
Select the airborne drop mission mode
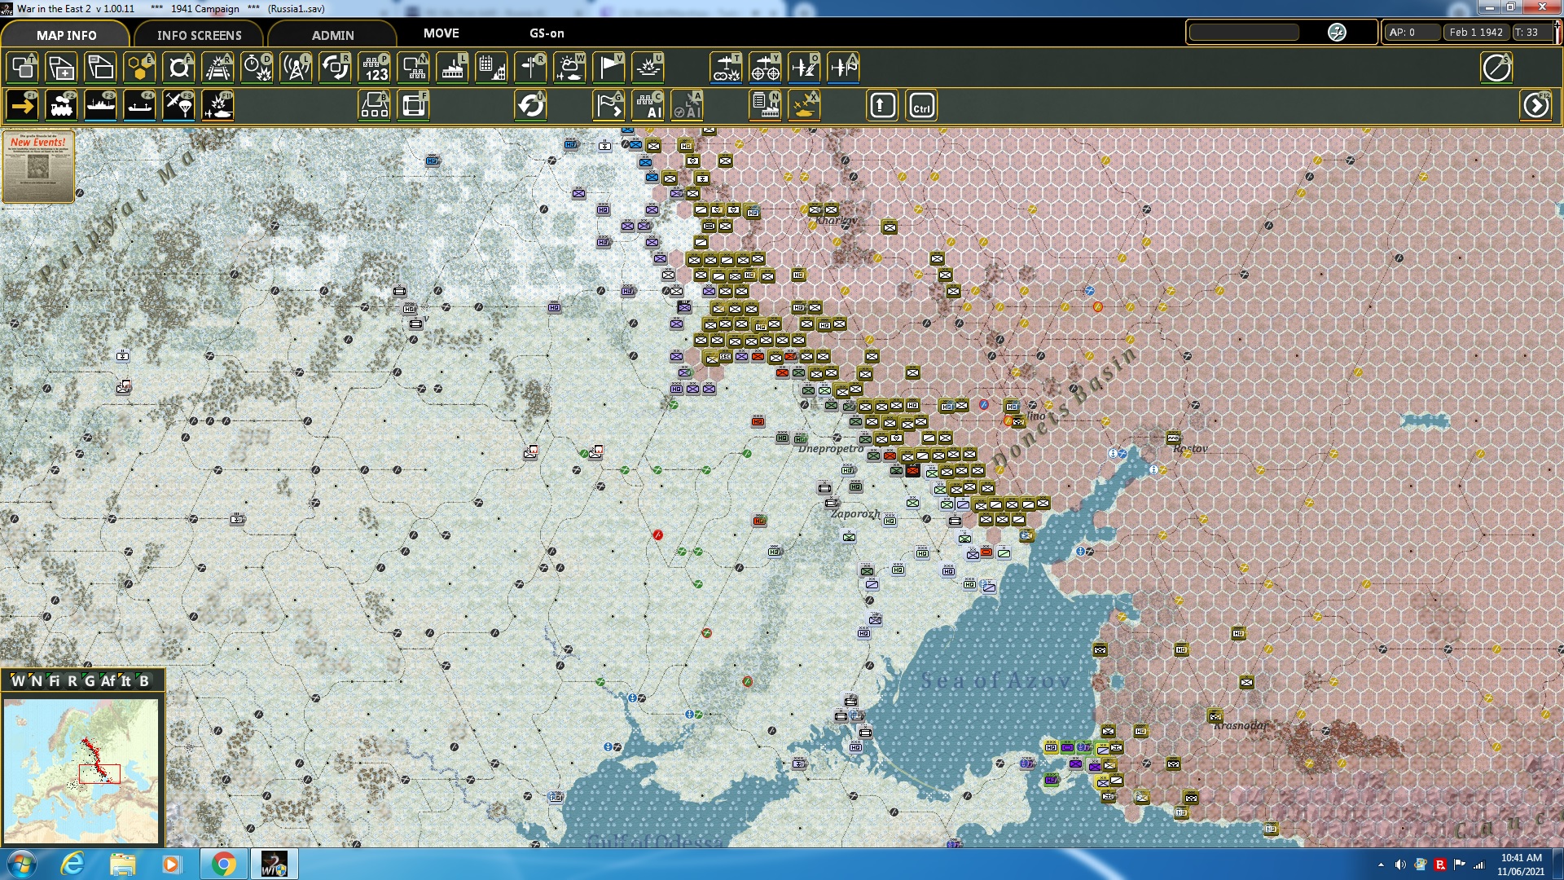(179, 105)
